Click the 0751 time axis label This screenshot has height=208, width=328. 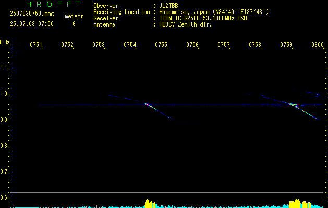click(35, 45)
